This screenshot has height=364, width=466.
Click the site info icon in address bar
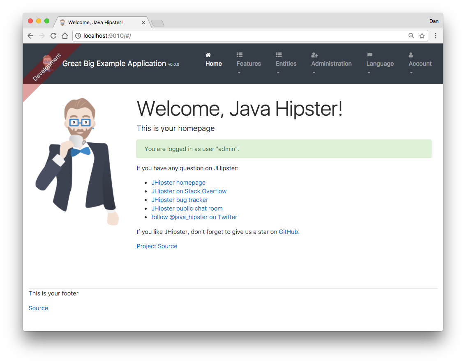[78, 36]
